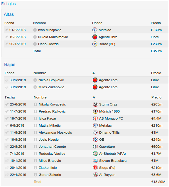Select the Querétaro club crest
169x187 pixels.
pos(95,147)
